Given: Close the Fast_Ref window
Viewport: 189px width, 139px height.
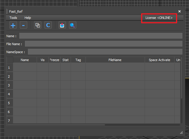Looking at the screenshot, I should pos(180,11).
